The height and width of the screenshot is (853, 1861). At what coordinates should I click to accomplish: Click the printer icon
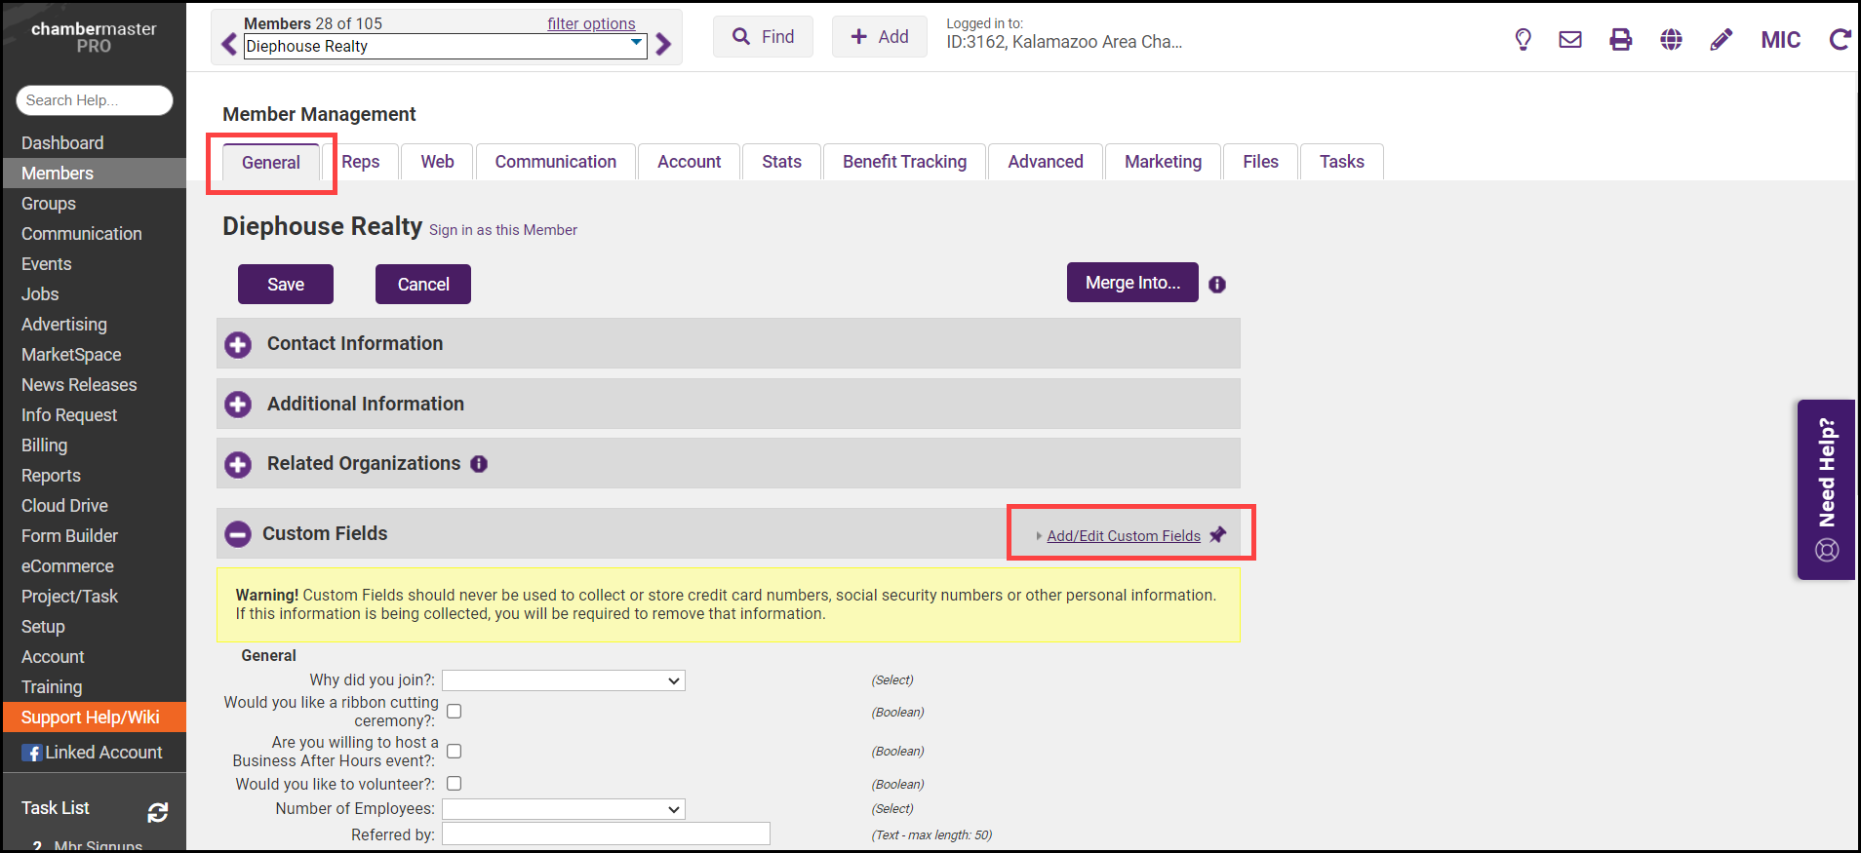(x=1620, y=39)
